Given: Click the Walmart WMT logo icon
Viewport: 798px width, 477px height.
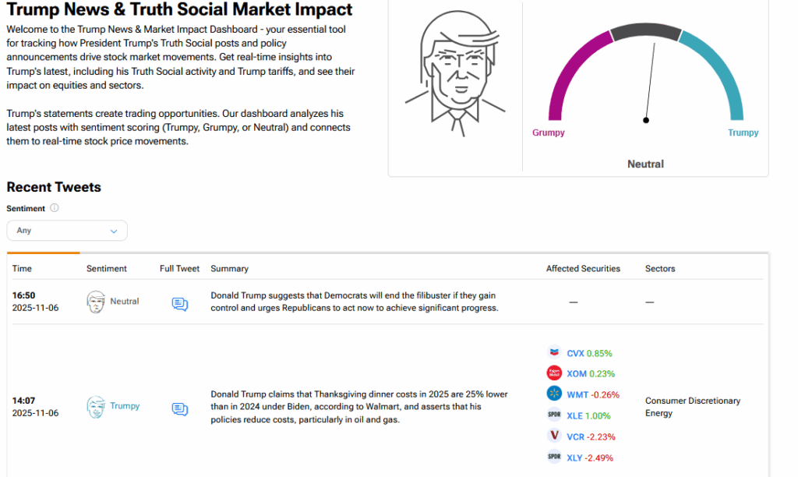Looking at the screenshot, I should pyautogui.click(x=554, y=394).
